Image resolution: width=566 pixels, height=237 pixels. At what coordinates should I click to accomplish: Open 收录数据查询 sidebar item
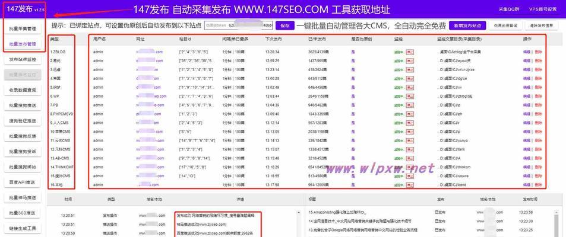[23, 90]
